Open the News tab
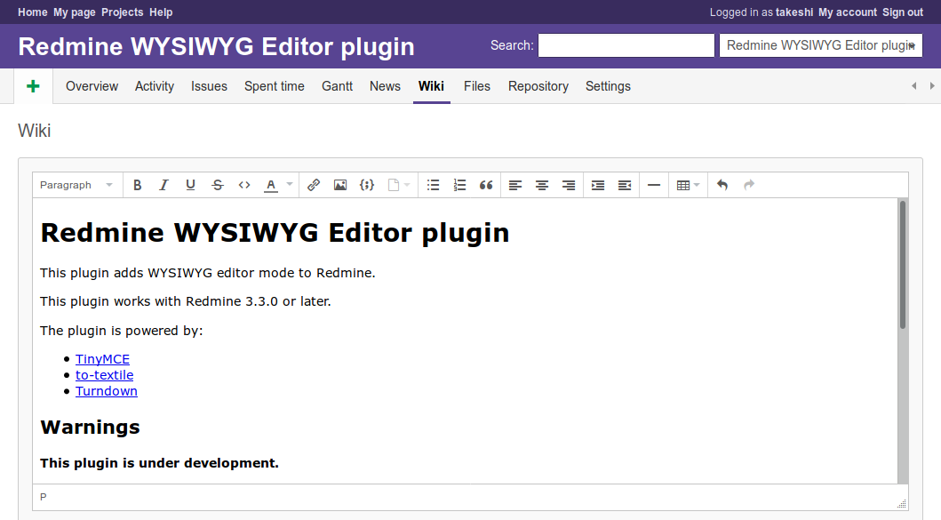Screen dimensions: 941x520 pos(385,86)
